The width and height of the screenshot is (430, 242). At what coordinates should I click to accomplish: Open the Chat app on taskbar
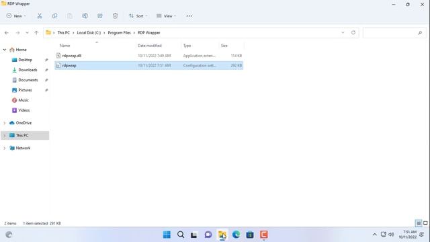(x=208, y=235)
